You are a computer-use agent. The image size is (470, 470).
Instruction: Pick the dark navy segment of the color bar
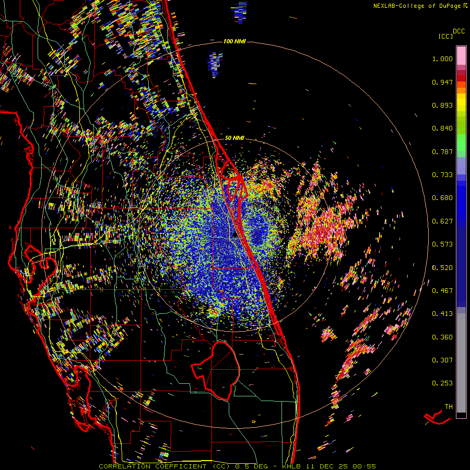coord(461,264)
